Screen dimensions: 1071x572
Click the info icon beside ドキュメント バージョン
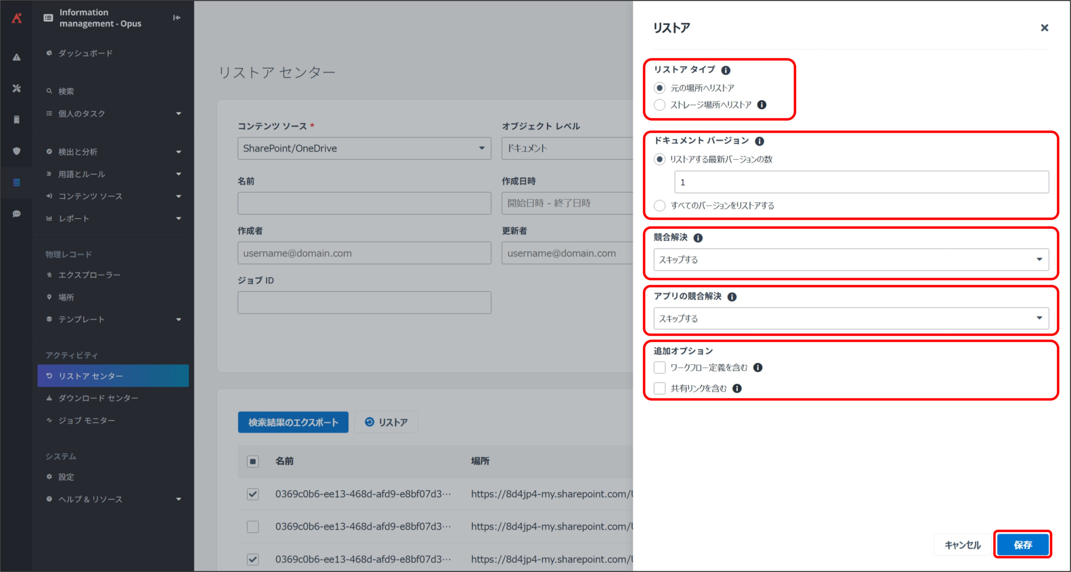(x=759, y=141)
